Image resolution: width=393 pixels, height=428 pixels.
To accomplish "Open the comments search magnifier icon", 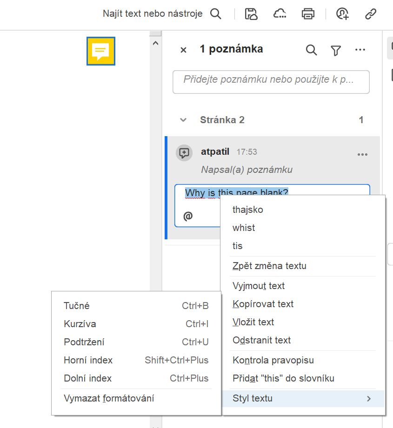I will [x=311, y=49].
